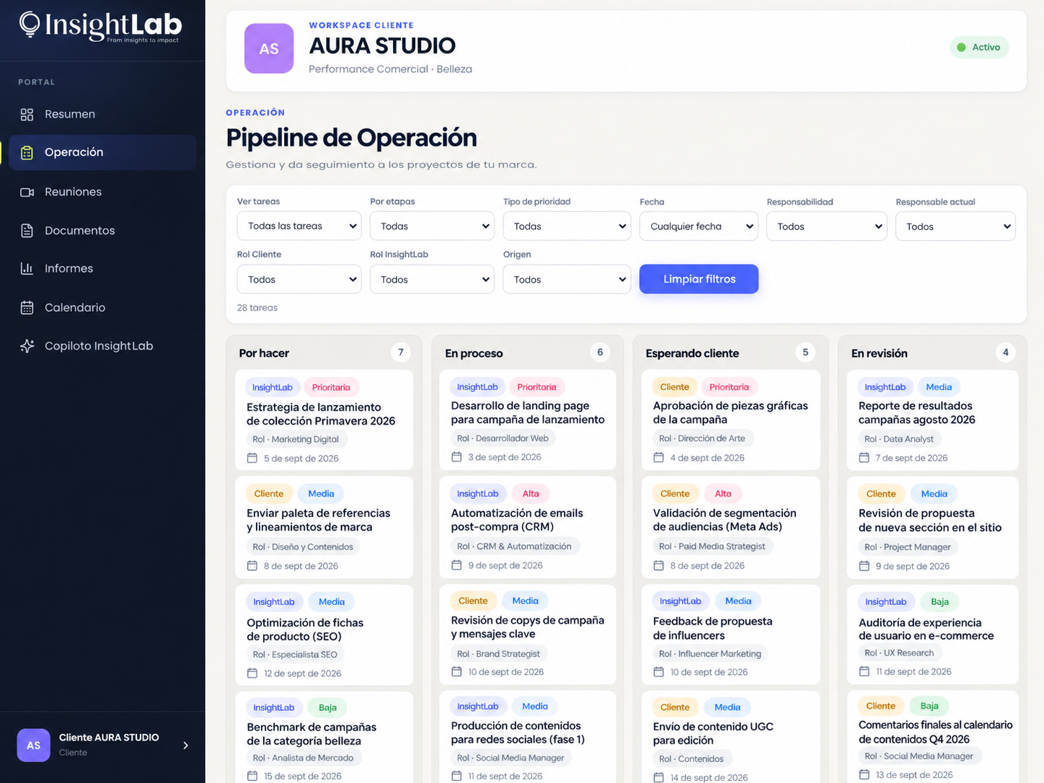
Task: Open the Por etapas dropdown
Action: click(432, 226)
